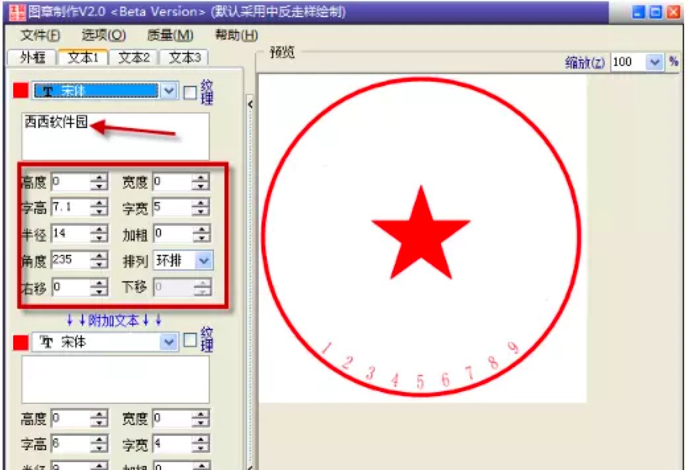Open the 排列 dropdown showing 环排

click(x=183, y=261)
